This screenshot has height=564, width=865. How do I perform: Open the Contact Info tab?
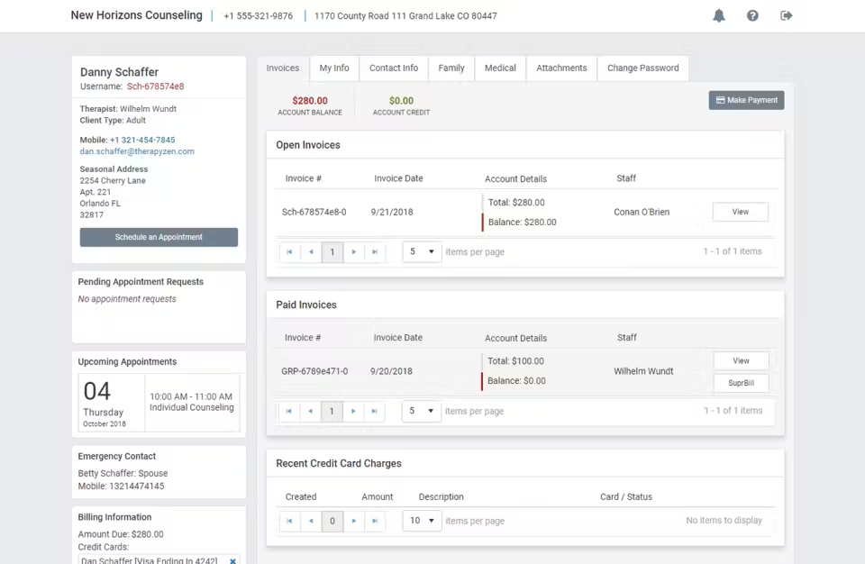394,68
